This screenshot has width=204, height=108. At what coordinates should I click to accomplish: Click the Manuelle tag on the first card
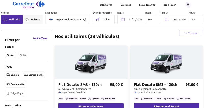click(x=71, y=99)
